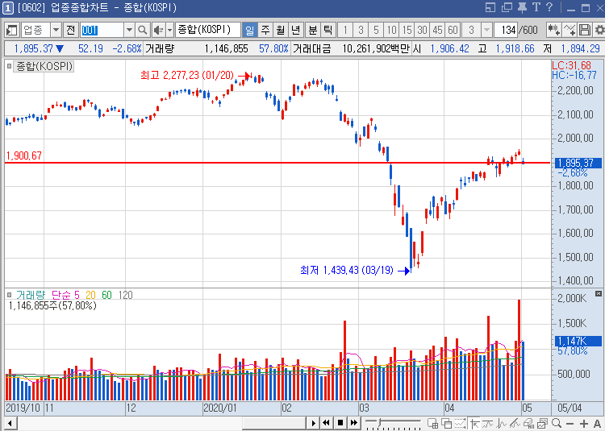Click the 20 moving average label
Screen dimensions: 605x431
(x=90, y=295)
